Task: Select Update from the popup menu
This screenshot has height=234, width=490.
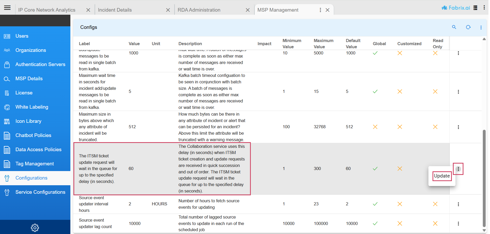Action: (x=442, y=176)
